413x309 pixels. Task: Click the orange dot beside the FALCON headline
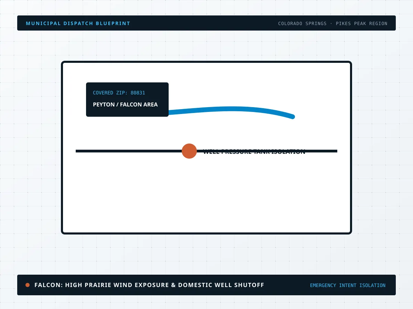(28, 285)
